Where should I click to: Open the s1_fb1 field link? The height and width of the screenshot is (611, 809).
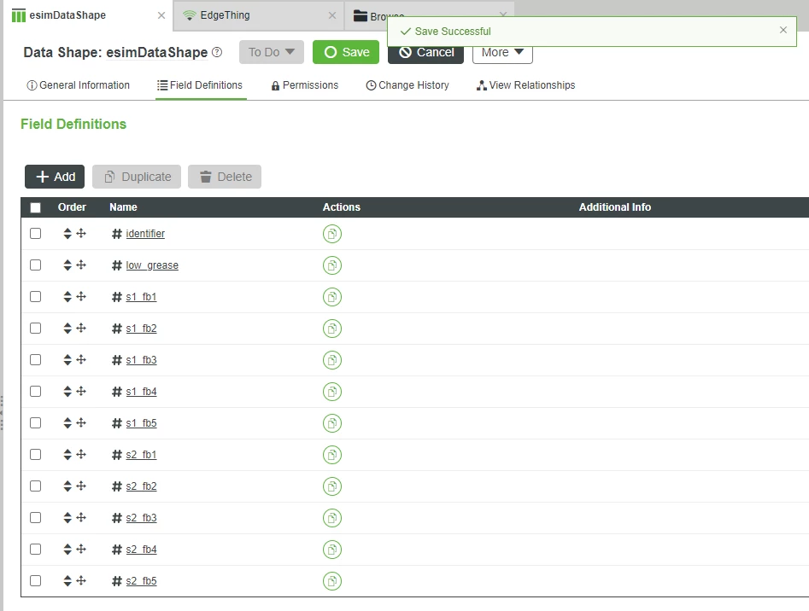click(141, 297)
